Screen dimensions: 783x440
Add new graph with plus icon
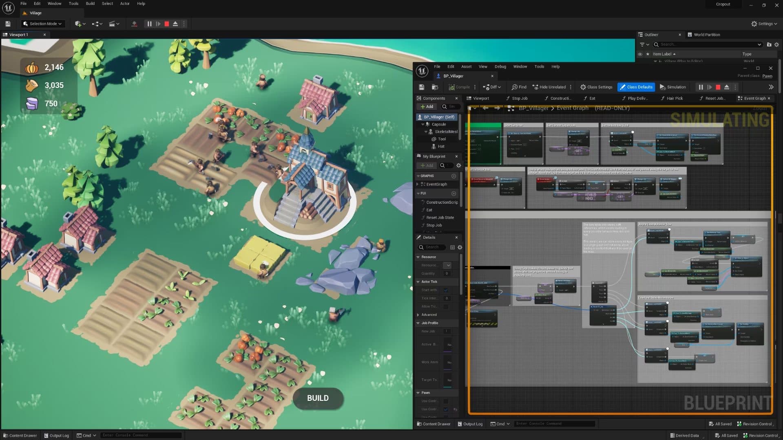coord(453,176)
